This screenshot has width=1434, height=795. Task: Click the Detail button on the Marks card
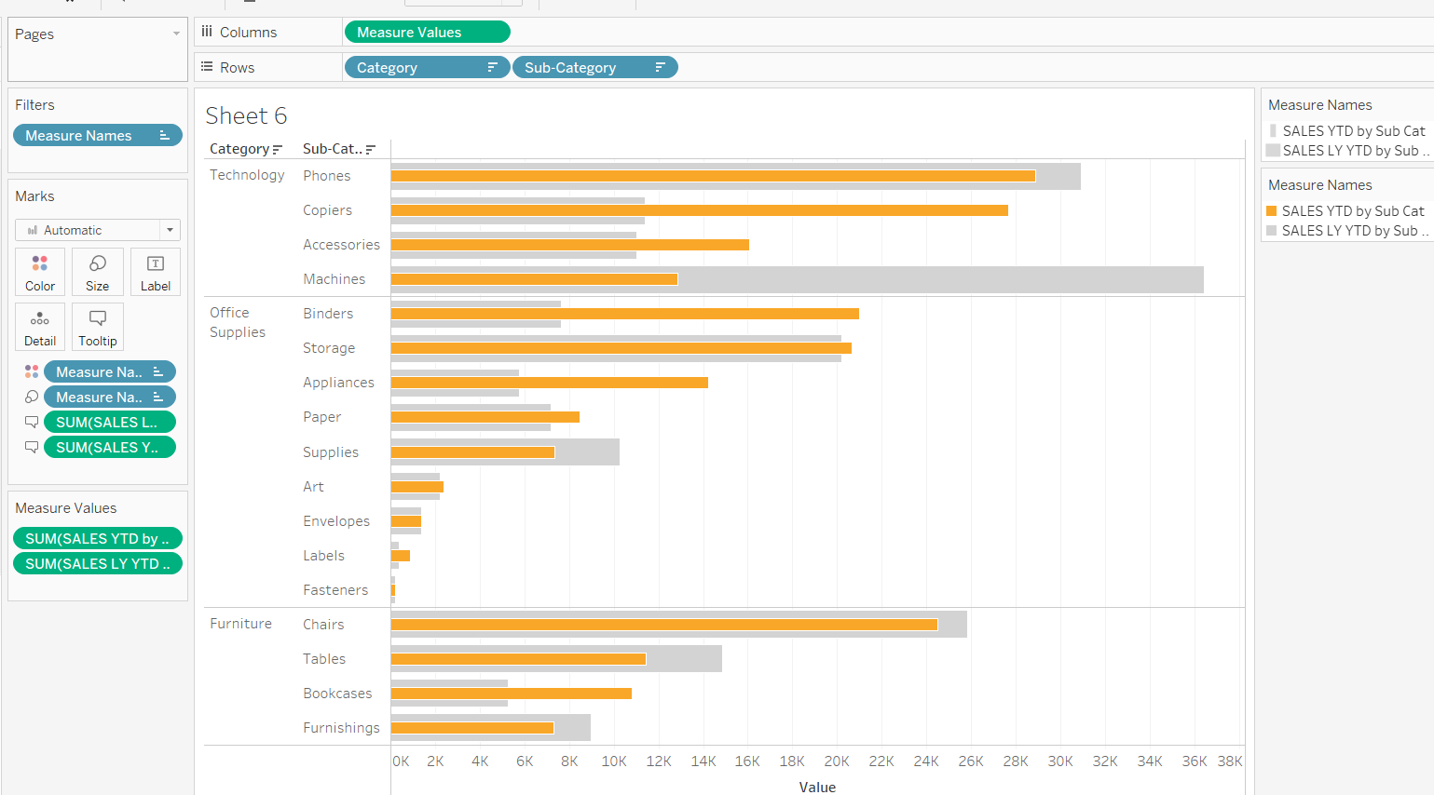pyautogui.click(x=39, y=327)
